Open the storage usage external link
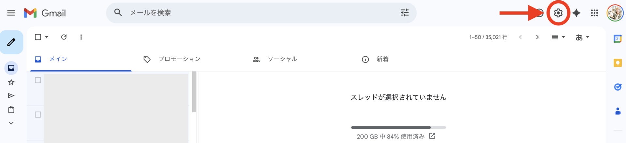 432,136
